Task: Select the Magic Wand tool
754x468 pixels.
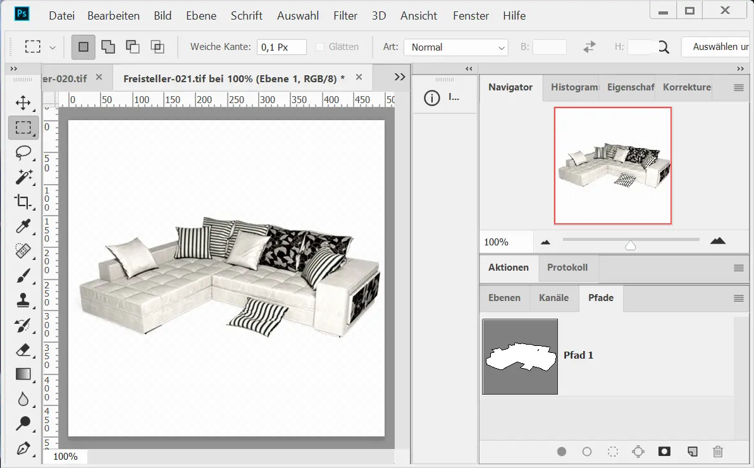Action: click(23, 176)
